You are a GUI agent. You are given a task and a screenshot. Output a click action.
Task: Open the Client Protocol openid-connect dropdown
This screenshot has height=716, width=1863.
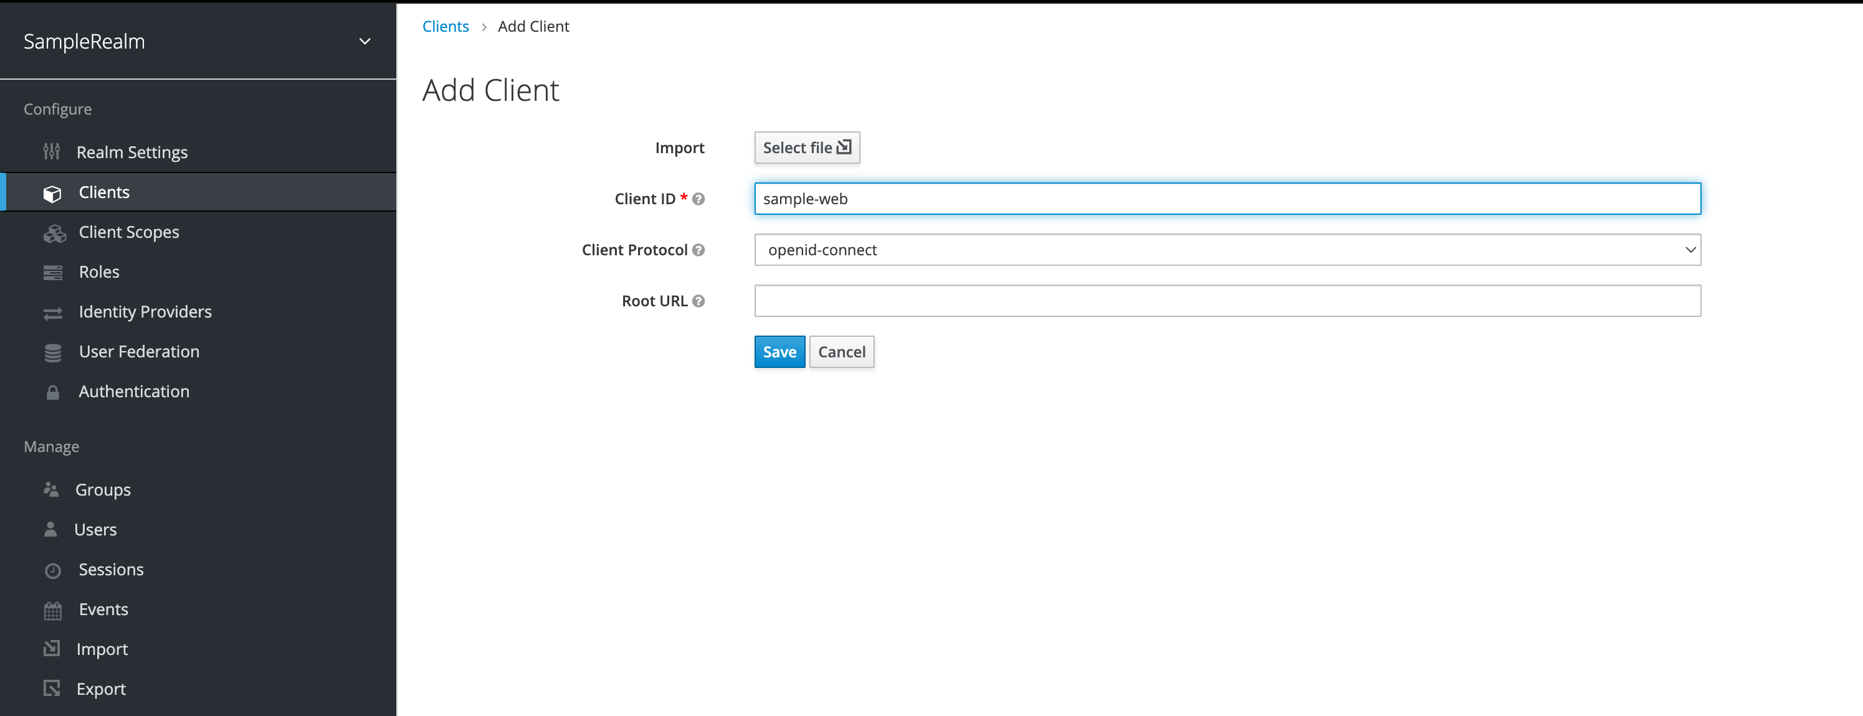click(1227, 250)
